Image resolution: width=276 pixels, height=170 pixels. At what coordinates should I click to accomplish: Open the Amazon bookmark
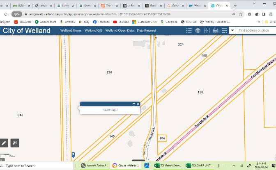click(x=67, y=22)
